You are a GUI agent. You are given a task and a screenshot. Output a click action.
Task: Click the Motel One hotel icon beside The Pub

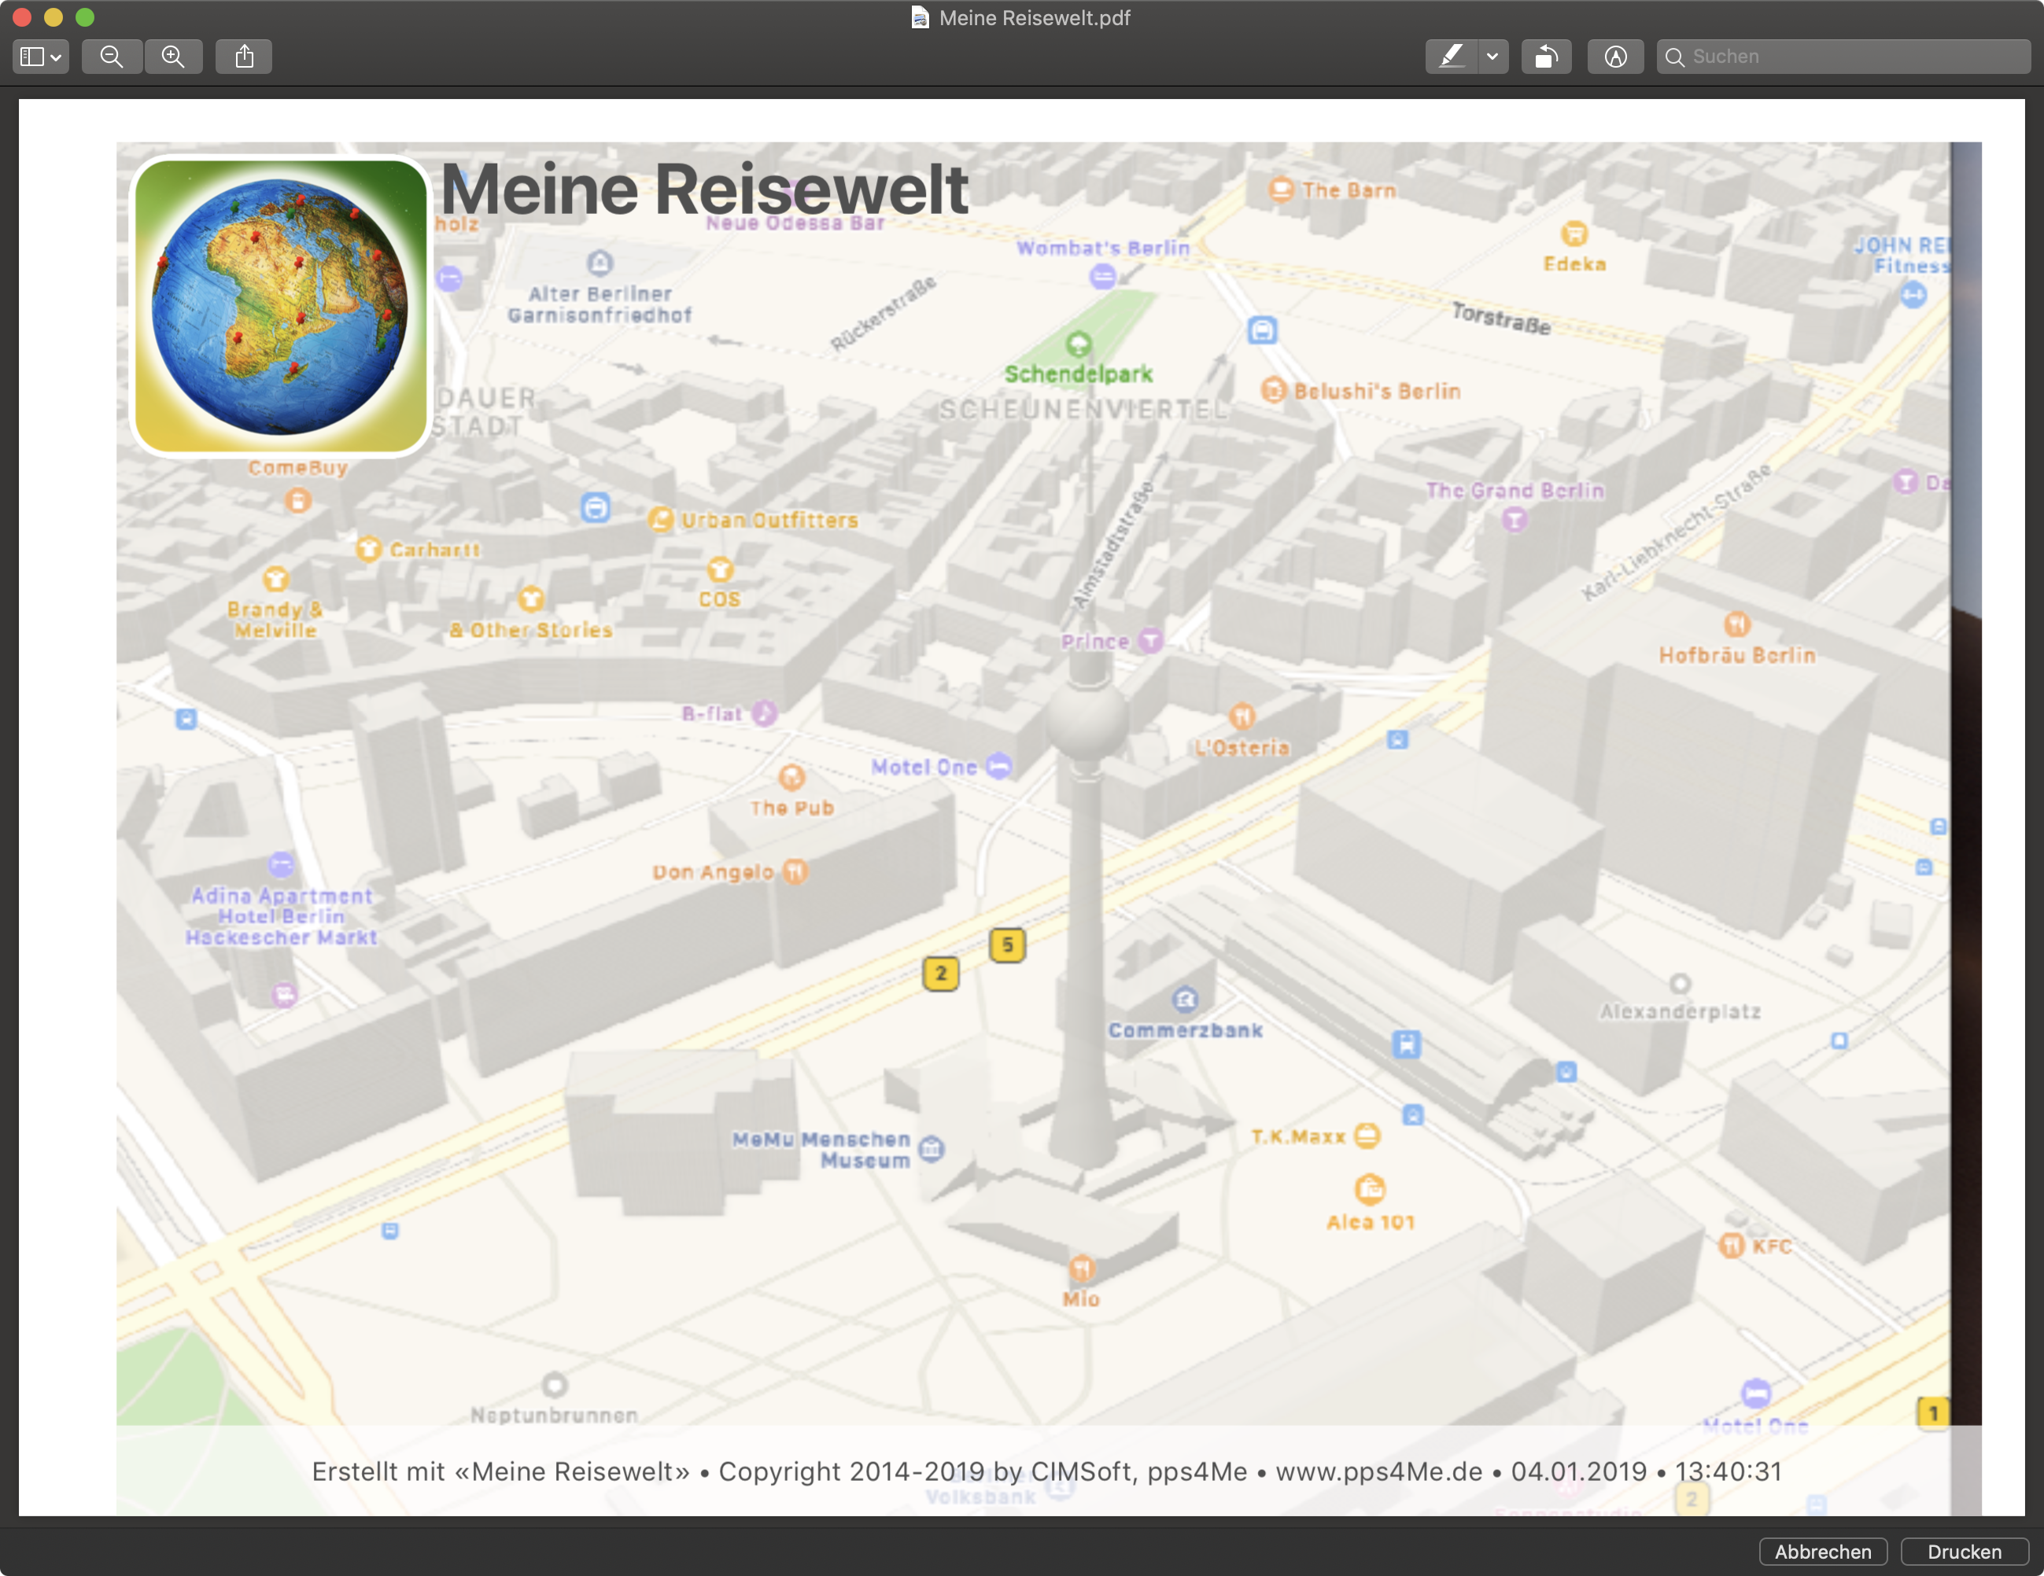tap(999, 765)
